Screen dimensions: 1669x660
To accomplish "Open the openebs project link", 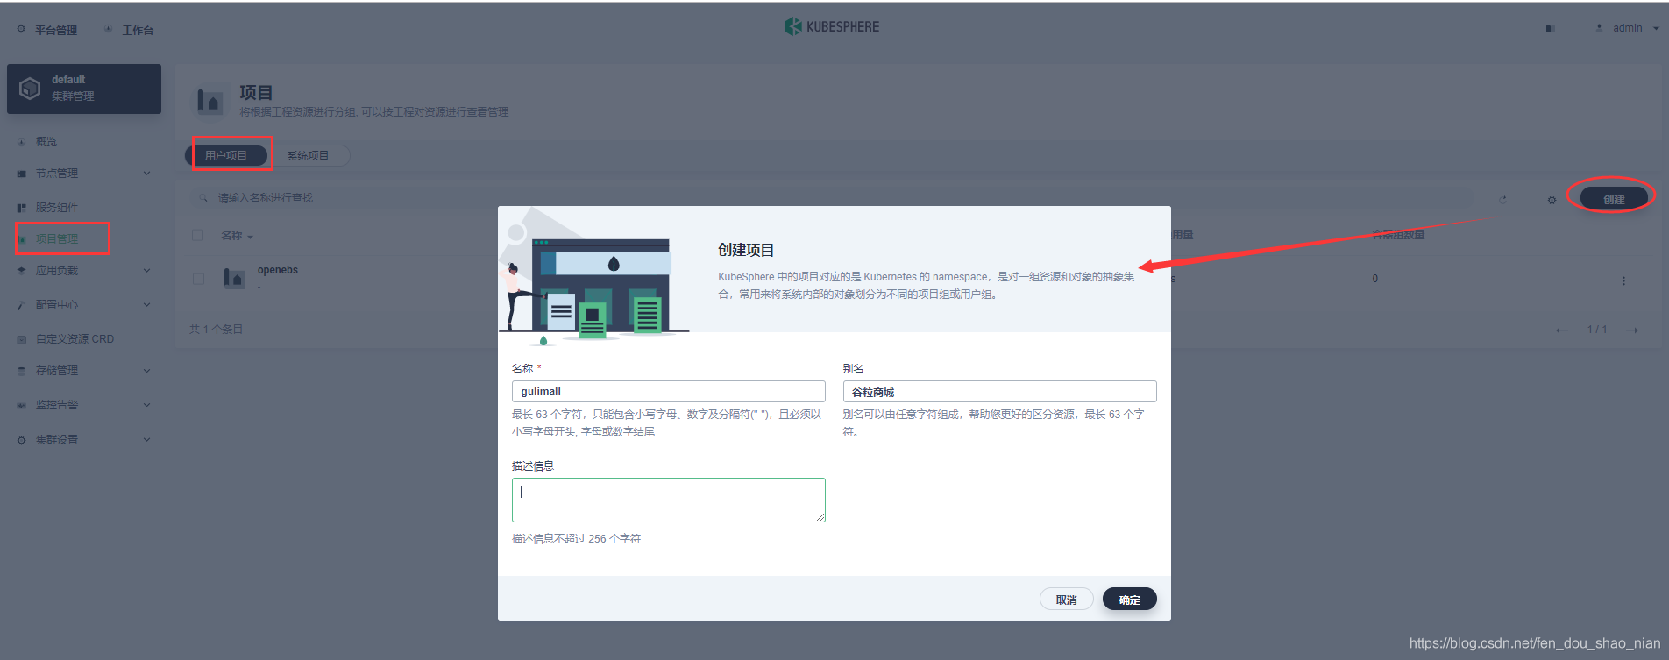I will tap(277, 270).
